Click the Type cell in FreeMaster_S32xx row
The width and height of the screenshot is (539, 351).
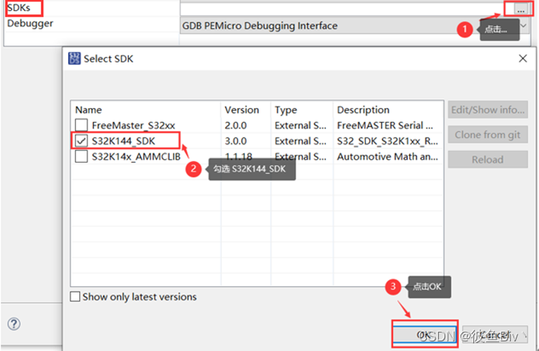click(x=300, y=126)
